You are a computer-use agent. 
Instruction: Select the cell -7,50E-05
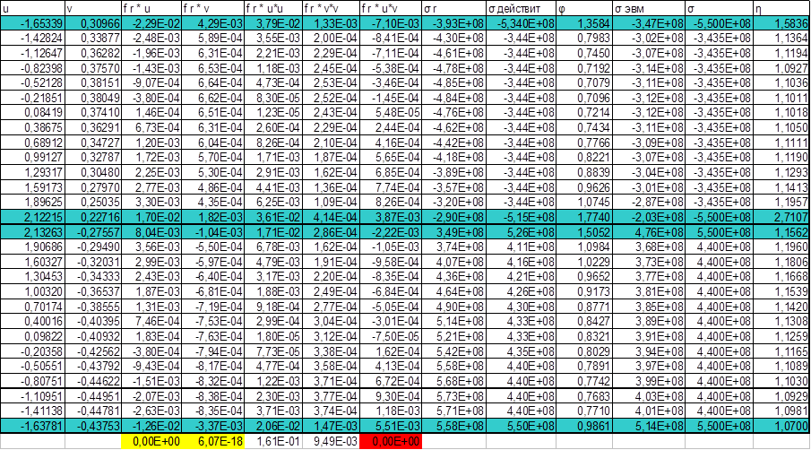(391, 337)
